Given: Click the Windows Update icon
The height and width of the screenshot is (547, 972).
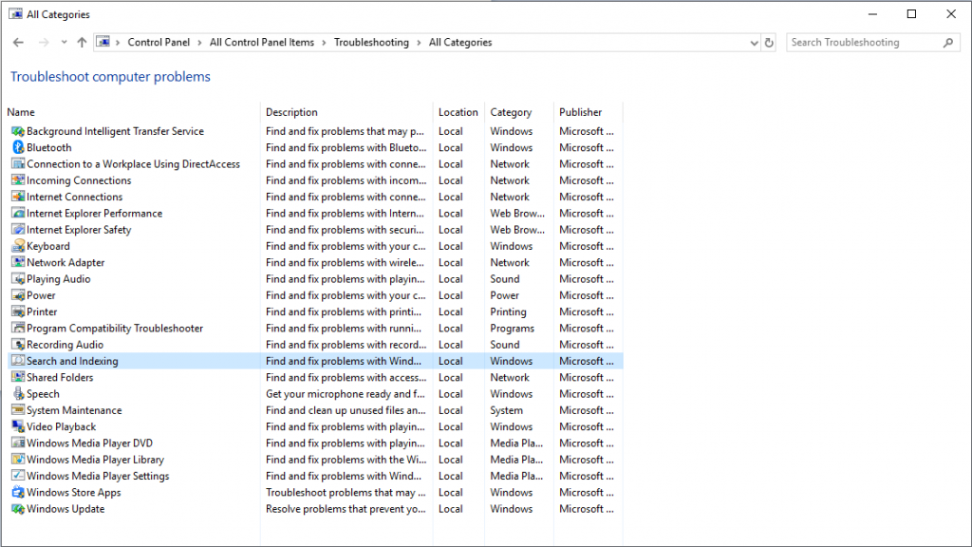Looking at the screenshot, I should click(x=18, y=509).
